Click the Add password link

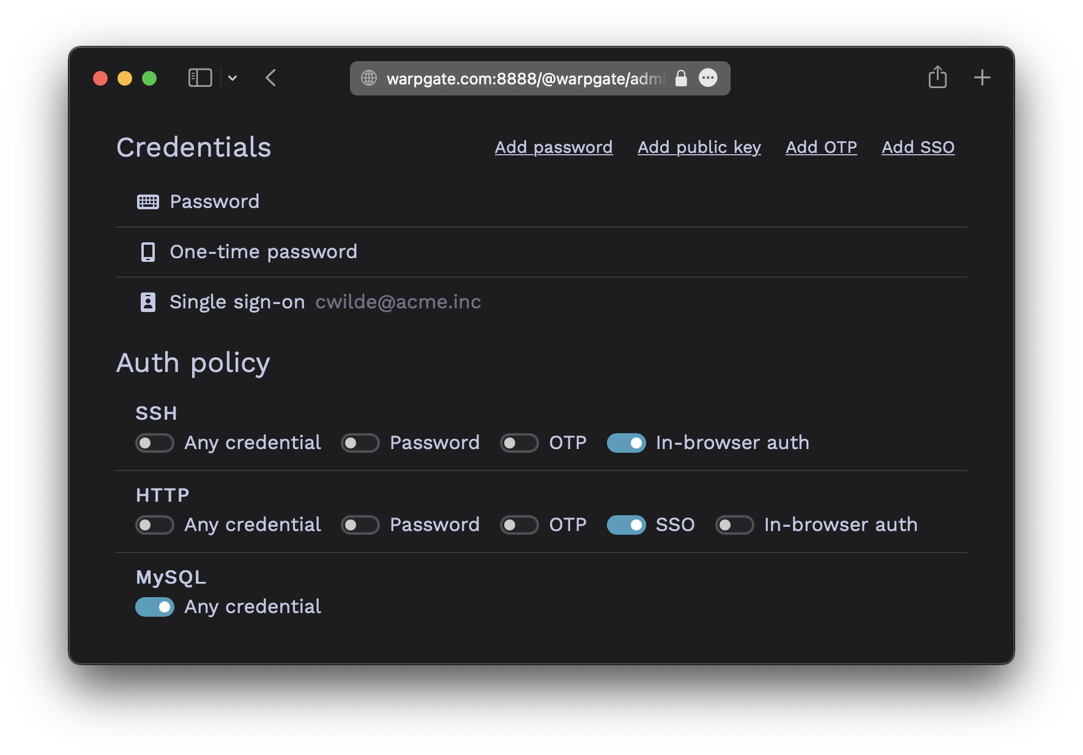(x=554, y=147)
